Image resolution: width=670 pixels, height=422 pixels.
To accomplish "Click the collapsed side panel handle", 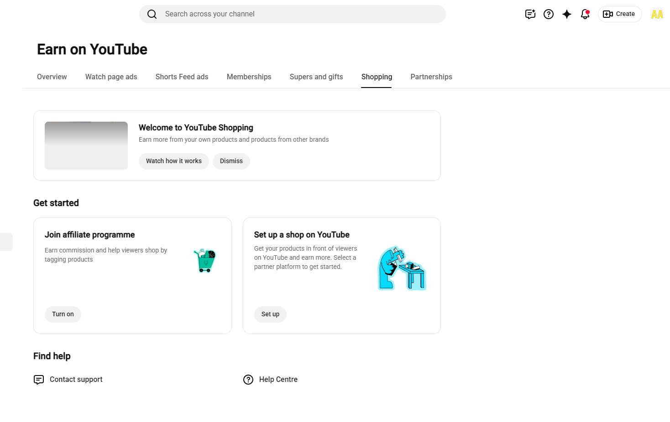I will 6,242.
